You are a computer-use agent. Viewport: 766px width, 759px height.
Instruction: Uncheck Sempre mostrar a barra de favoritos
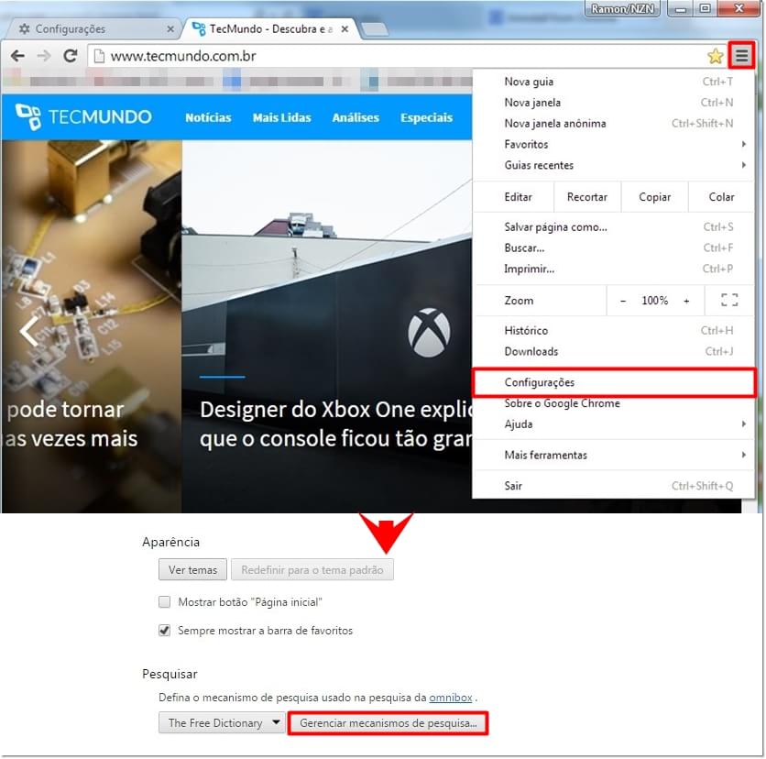pos(165,631)
